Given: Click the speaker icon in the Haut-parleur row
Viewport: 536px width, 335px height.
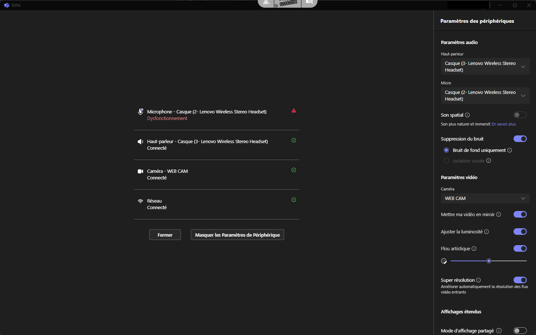Looking at the screenshot, I should (x=140, y=142).
